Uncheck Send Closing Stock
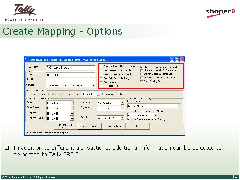The image size is (240, 180). point(142,81)
